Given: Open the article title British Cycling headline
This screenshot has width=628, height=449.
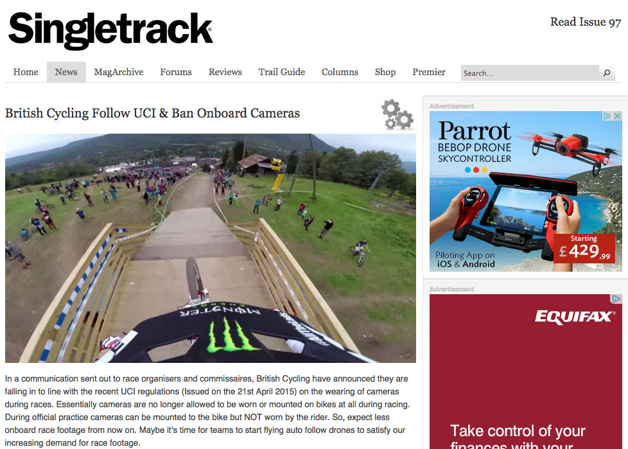Looking at the screenshot, I should pos(152,113).
